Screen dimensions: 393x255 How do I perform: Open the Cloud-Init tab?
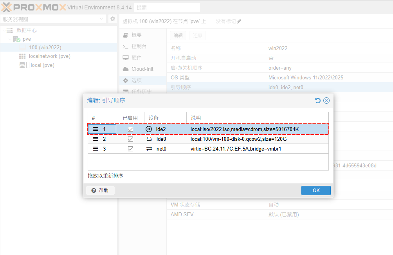coord(142,69)
